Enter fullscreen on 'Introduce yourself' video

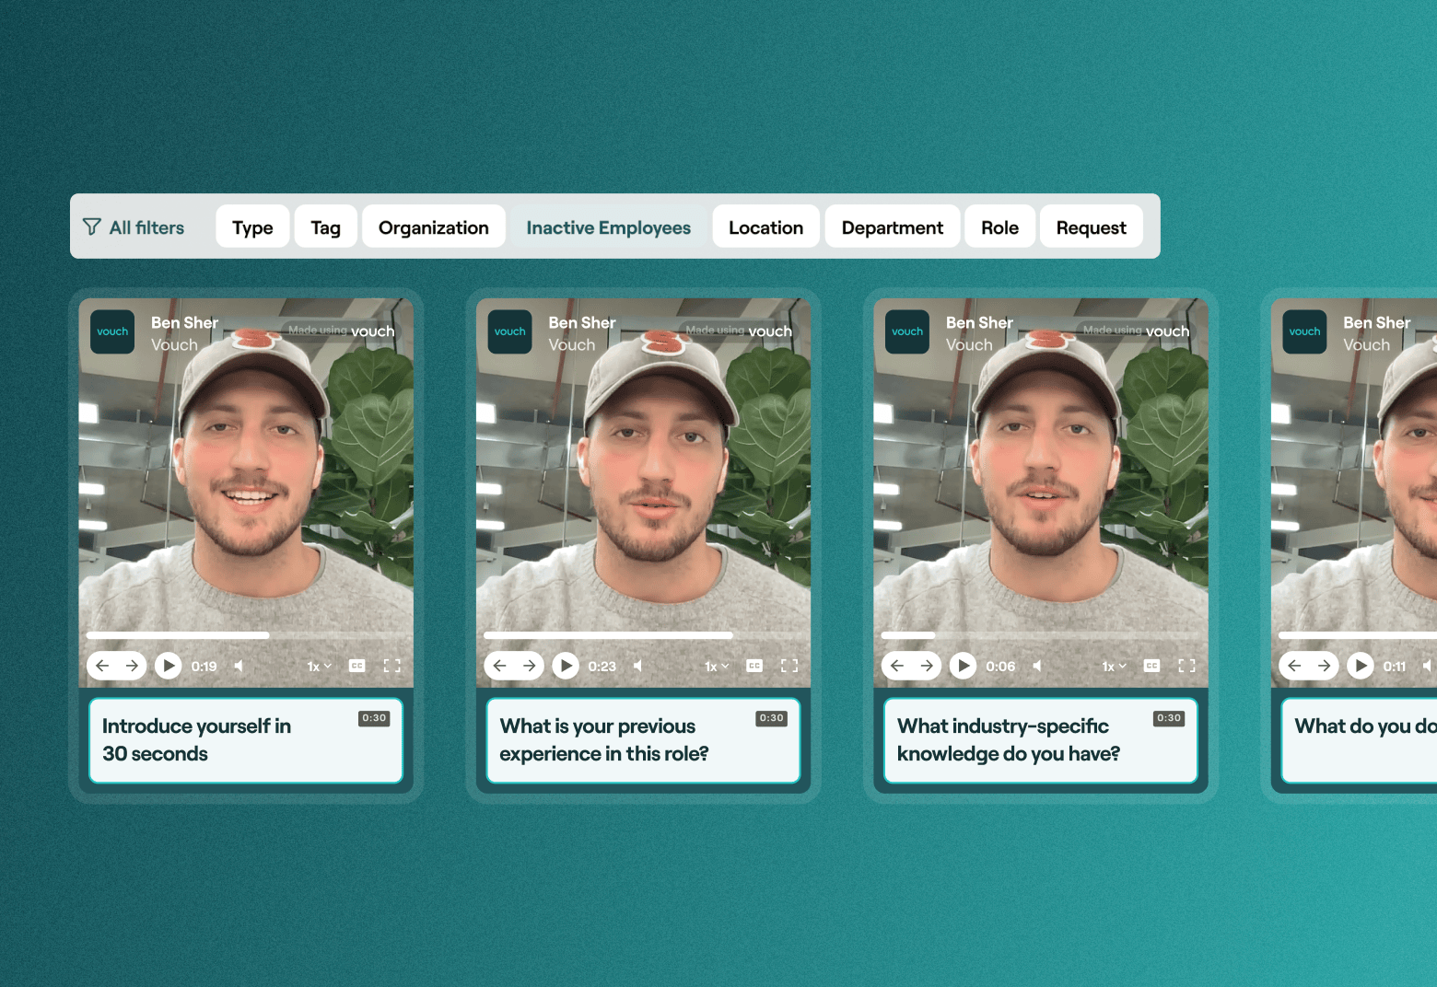(392, 666)
